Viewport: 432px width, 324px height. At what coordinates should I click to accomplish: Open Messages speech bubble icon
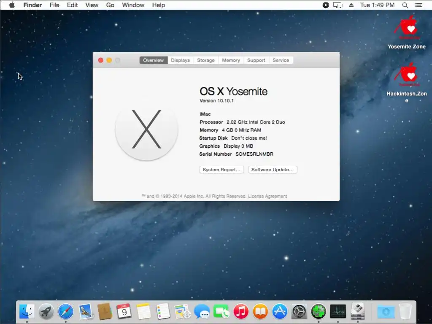pos(202,311)
